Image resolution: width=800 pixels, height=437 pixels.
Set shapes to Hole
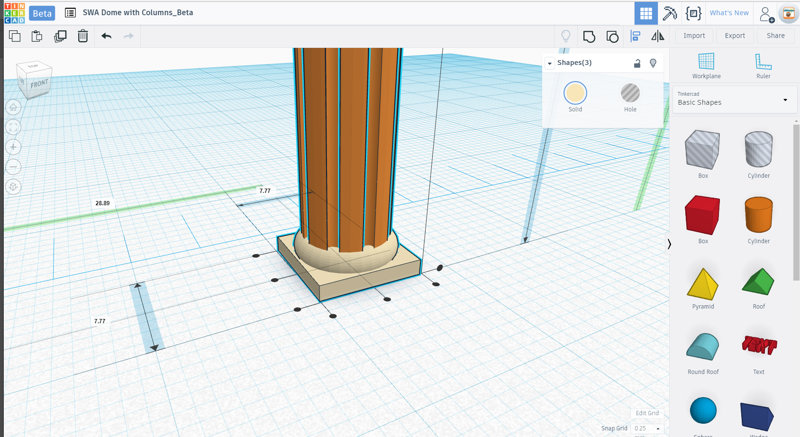coord(630,93)
